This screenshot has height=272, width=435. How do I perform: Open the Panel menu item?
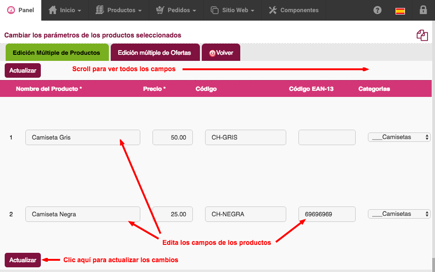[x=21, y=10]
